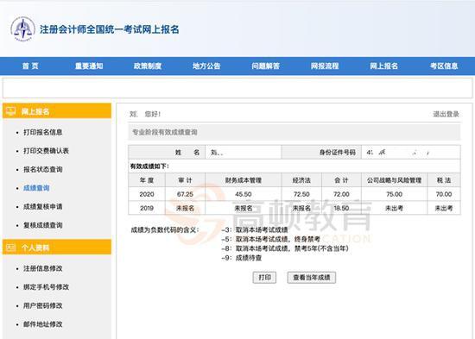This screenshot has height=339, width=475.
Task: Click the 姓名 label cell
Action: pos(167,152)
